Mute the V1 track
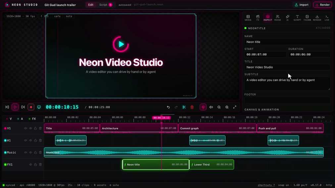 25,128
